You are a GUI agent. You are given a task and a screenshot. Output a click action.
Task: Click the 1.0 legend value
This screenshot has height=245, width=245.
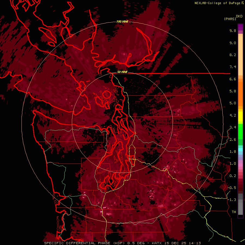pos(233,164)
